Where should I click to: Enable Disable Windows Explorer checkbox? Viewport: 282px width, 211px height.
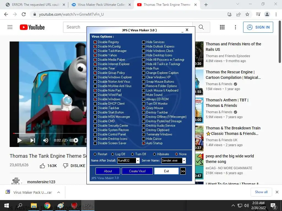[95, 77]
